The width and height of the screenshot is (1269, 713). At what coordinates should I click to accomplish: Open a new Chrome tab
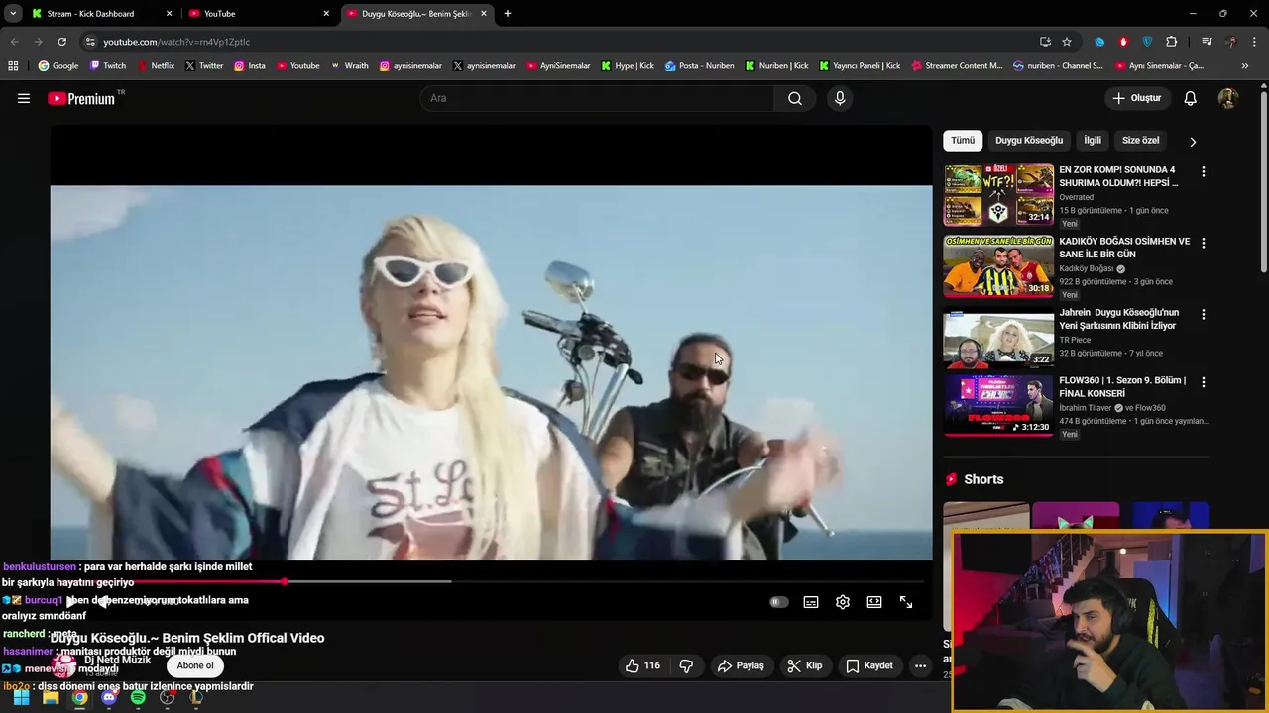[x=508, y=14]
